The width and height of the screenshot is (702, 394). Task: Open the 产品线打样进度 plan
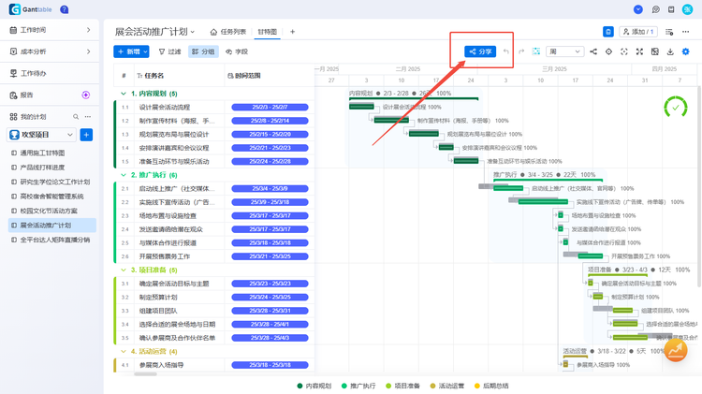[51, 167]
